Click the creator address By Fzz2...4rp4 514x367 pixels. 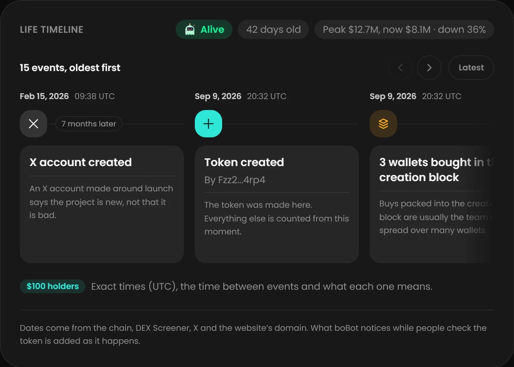pos(235,180)
